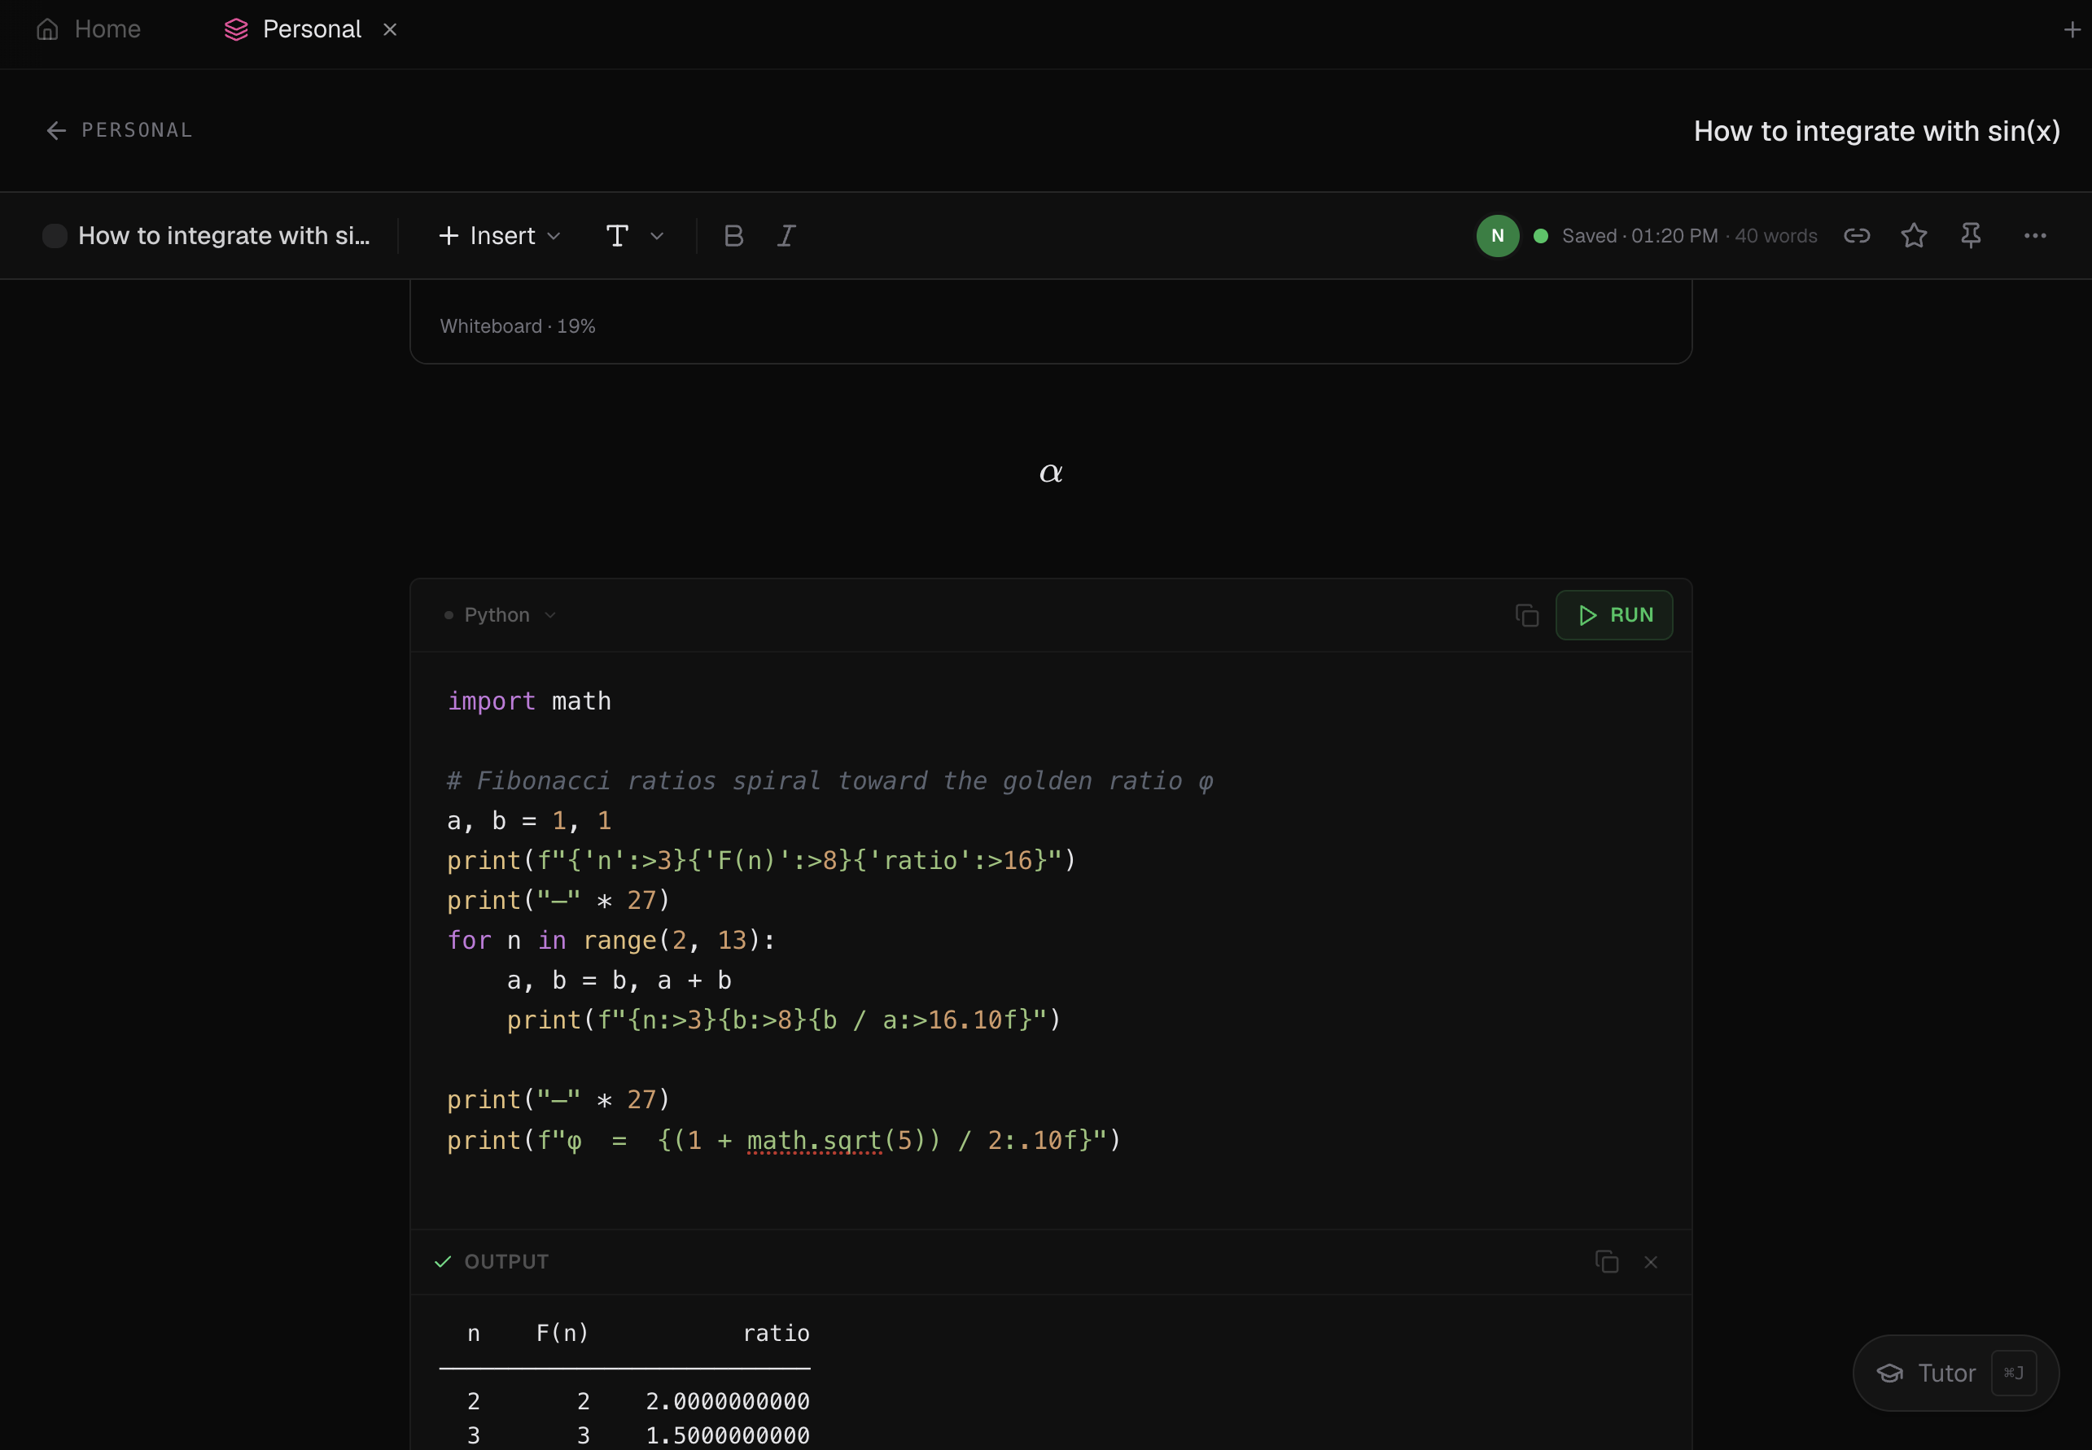
Task: Click the pink Personal stack icon
Action: pos(236,29)
